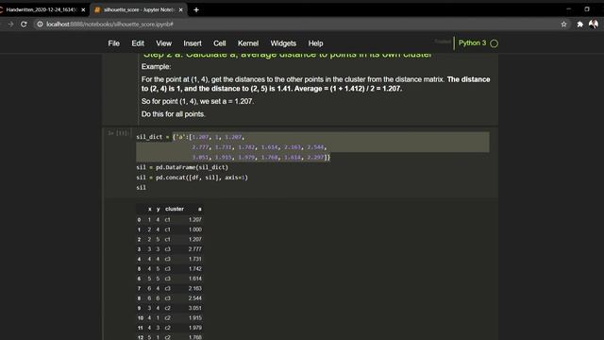The width and height of the screenshot is (604, 340).
Task: Click the value 1.731 in row 4
Action: pyautogui.click(x=195, y=259)
